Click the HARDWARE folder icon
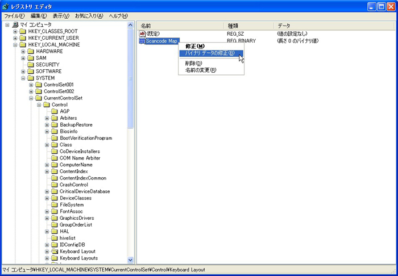 [x=31, y=51]
